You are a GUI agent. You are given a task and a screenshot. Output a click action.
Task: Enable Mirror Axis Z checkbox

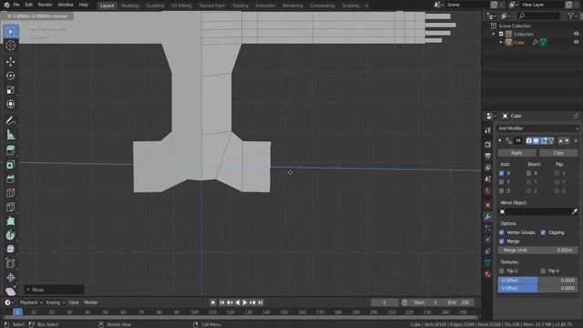coord(502,191)
